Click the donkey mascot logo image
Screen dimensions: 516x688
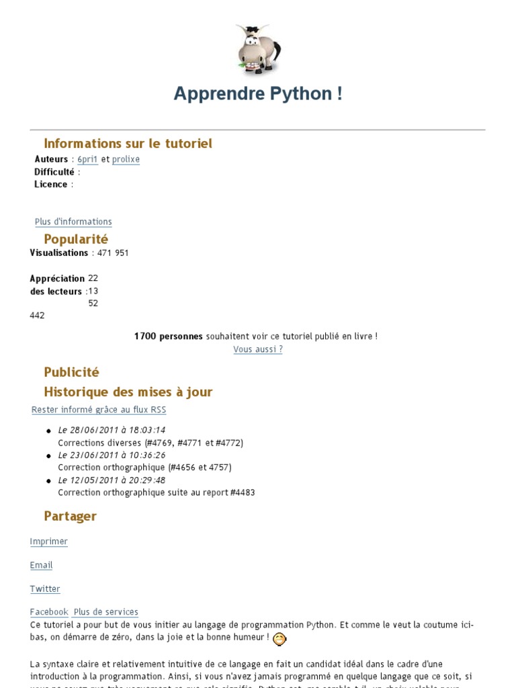[x=257, y=49]
